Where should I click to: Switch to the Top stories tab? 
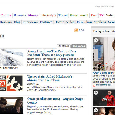(79, 46)
